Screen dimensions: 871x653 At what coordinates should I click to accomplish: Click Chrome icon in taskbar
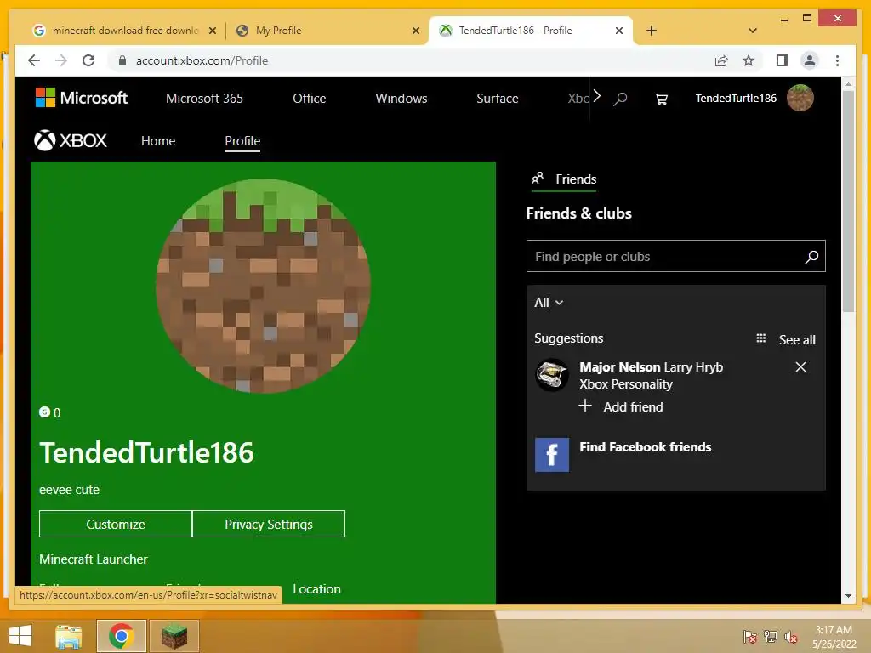pyautogui.click(x=121, y=636)
